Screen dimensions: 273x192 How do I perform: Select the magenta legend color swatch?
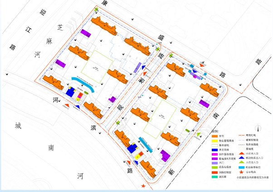(214, 154)
